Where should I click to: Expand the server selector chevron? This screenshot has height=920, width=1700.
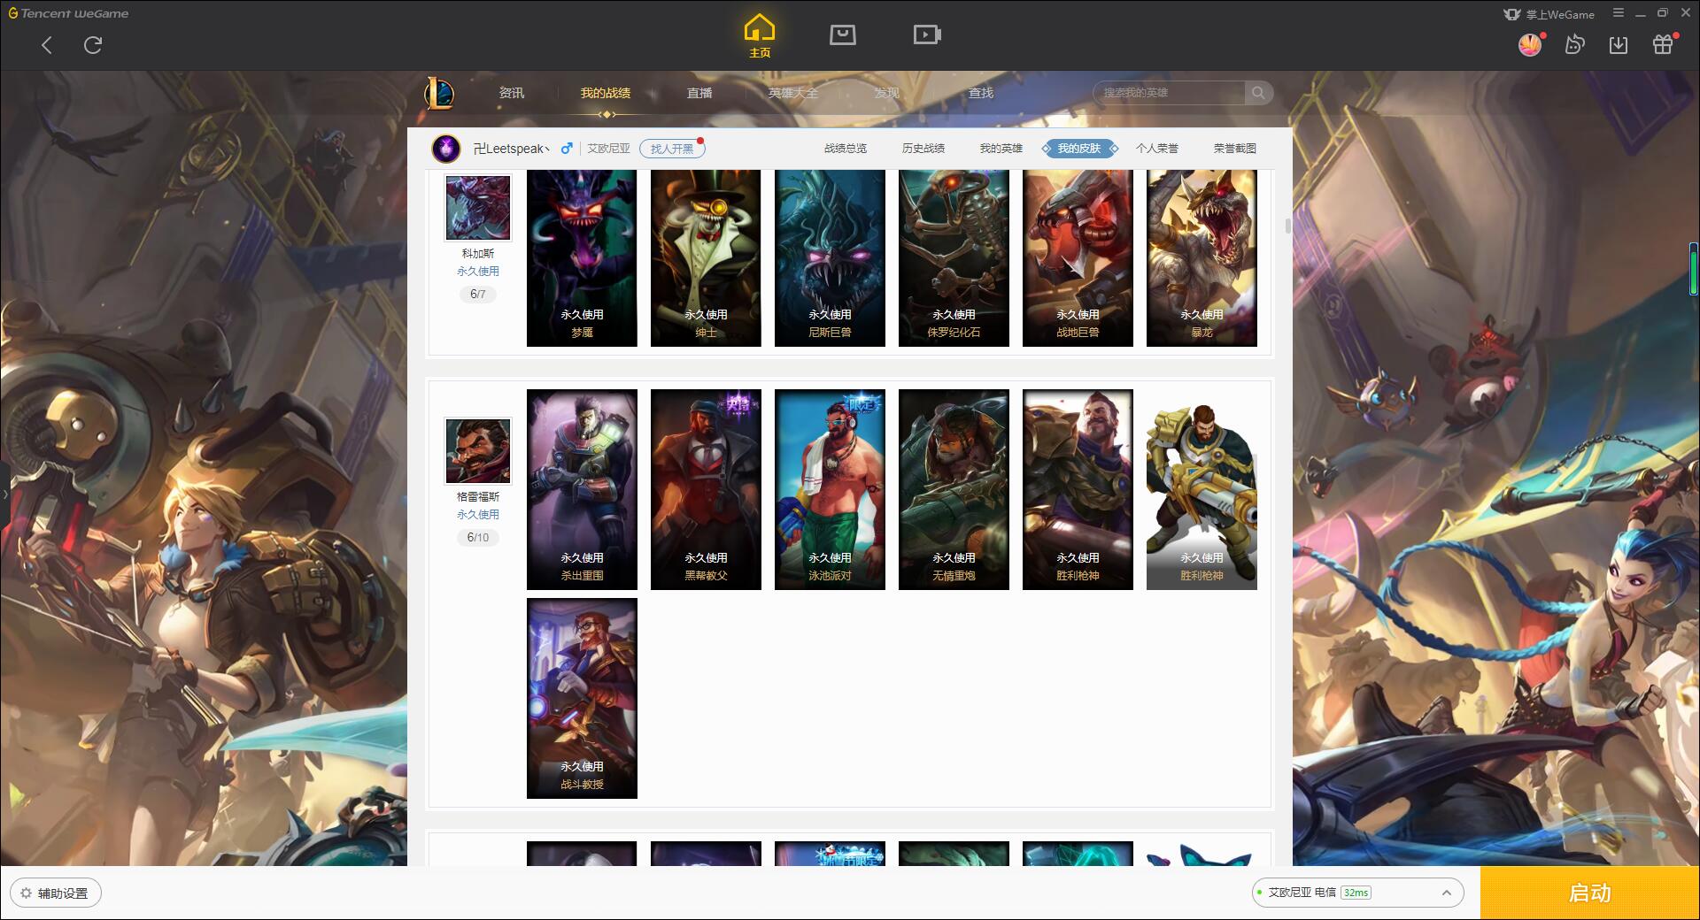[1447, 893]
